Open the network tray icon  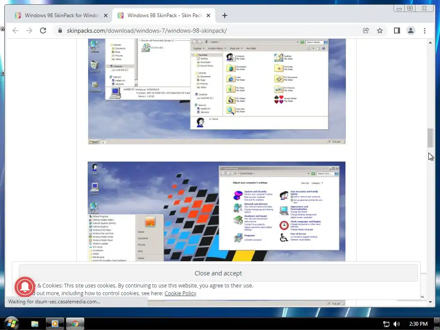[x=386, y=324]
